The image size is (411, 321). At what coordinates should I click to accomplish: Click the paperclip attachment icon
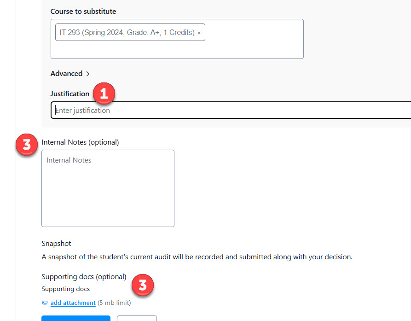click(45, 303)
